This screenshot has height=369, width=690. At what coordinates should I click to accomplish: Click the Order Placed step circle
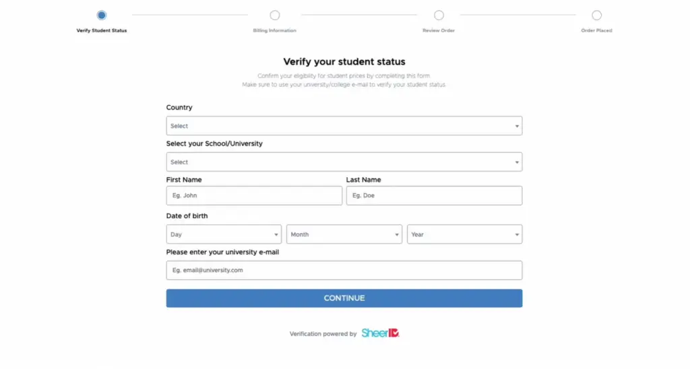tap(596, 15)
